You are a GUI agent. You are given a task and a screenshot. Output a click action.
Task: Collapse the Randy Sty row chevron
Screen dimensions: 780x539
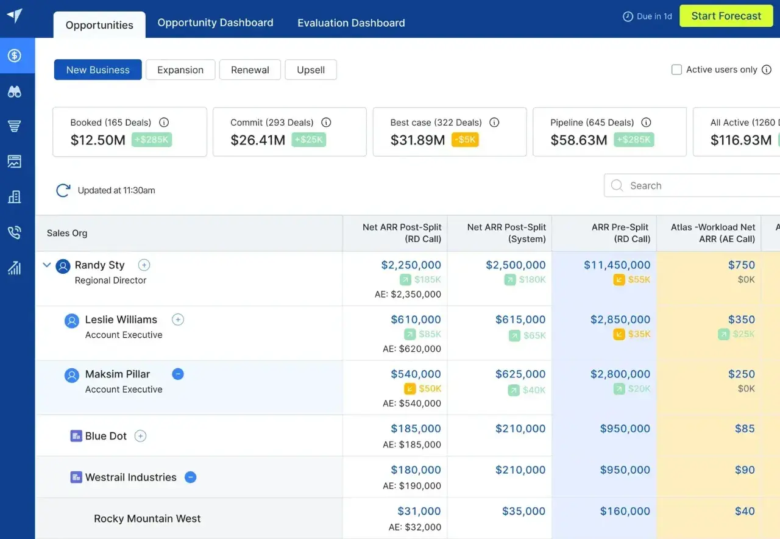click(46, 265)
